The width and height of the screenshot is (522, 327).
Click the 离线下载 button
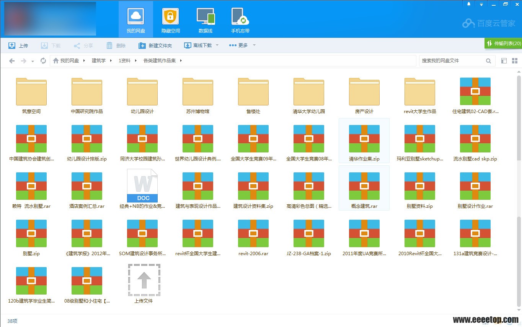(198, 45)
